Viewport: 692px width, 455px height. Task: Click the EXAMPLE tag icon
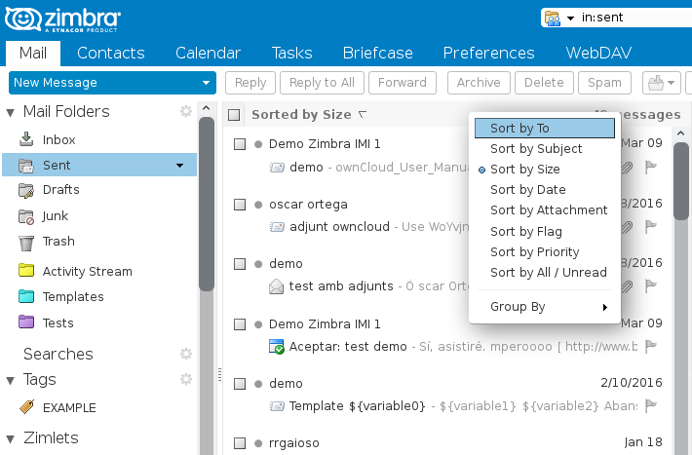tap(27, 406)
